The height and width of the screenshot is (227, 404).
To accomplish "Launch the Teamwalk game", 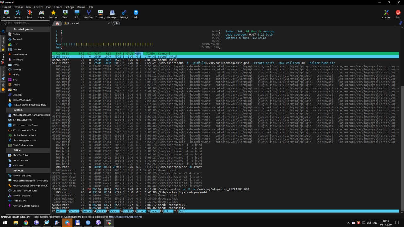I will 18,39.
